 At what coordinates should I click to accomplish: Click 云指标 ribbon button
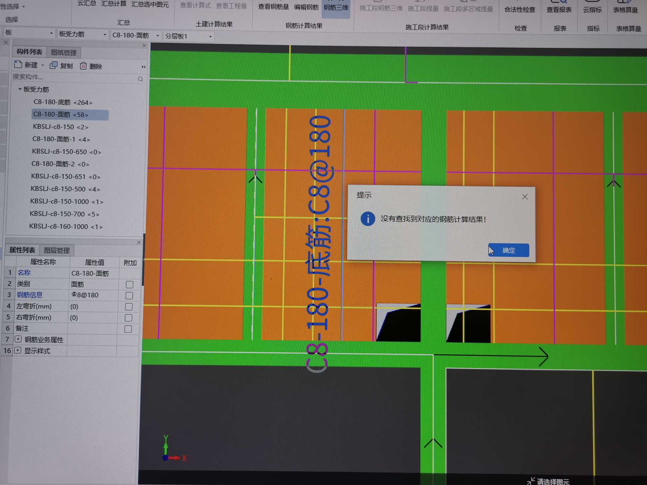click(592, 10)
